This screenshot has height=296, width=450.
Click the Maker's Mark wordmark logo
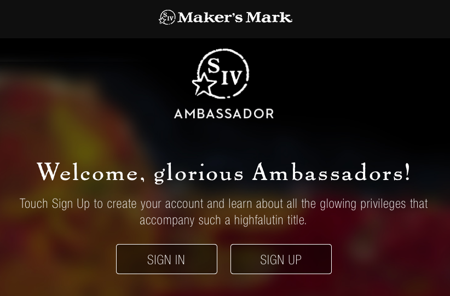226,17
